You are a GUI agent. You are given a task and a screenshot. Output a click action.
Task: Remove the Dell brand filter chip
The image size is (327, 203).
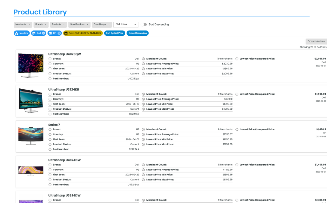(43, 33)
